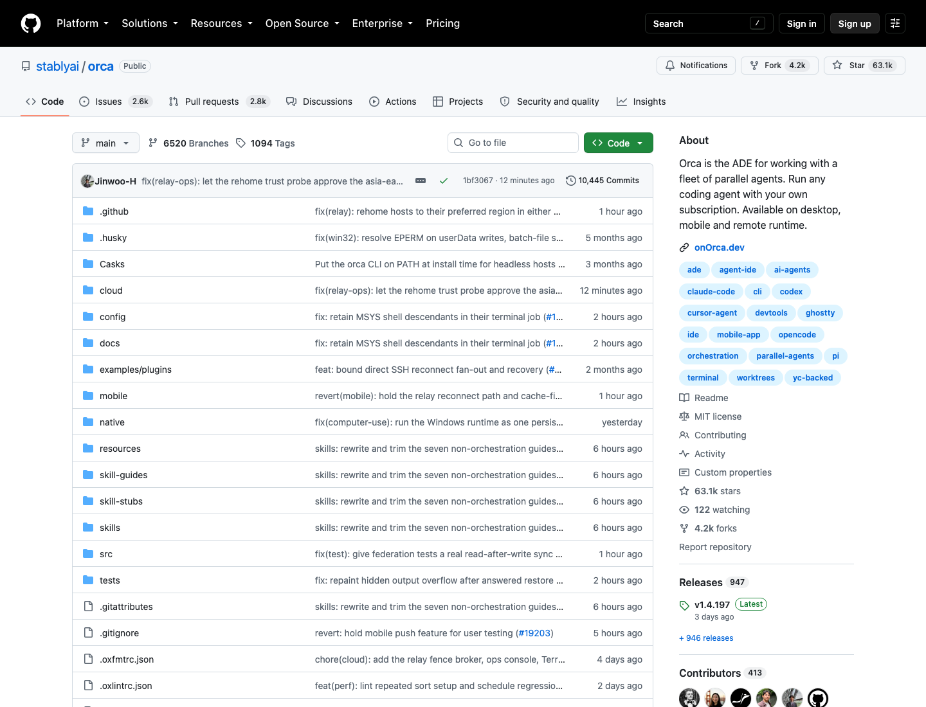Open the appearance settings icon in header

pyautogui.click(x=895, y=23)
